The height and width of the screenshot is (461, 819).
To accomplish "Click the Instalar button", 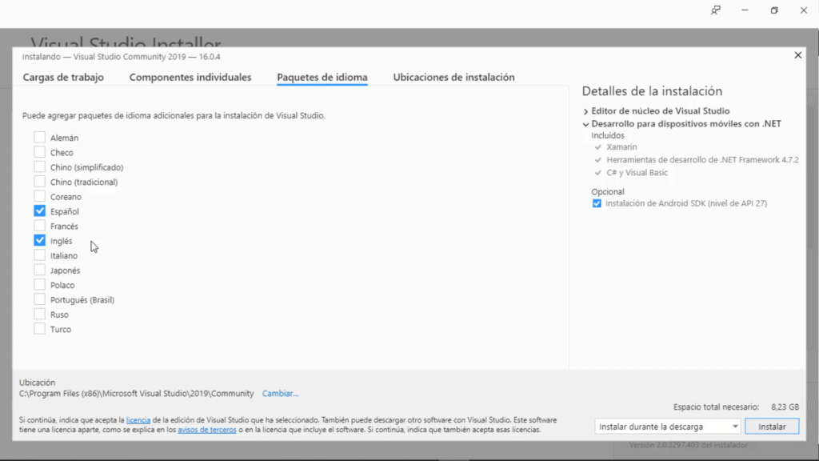I will click(772, 427).
